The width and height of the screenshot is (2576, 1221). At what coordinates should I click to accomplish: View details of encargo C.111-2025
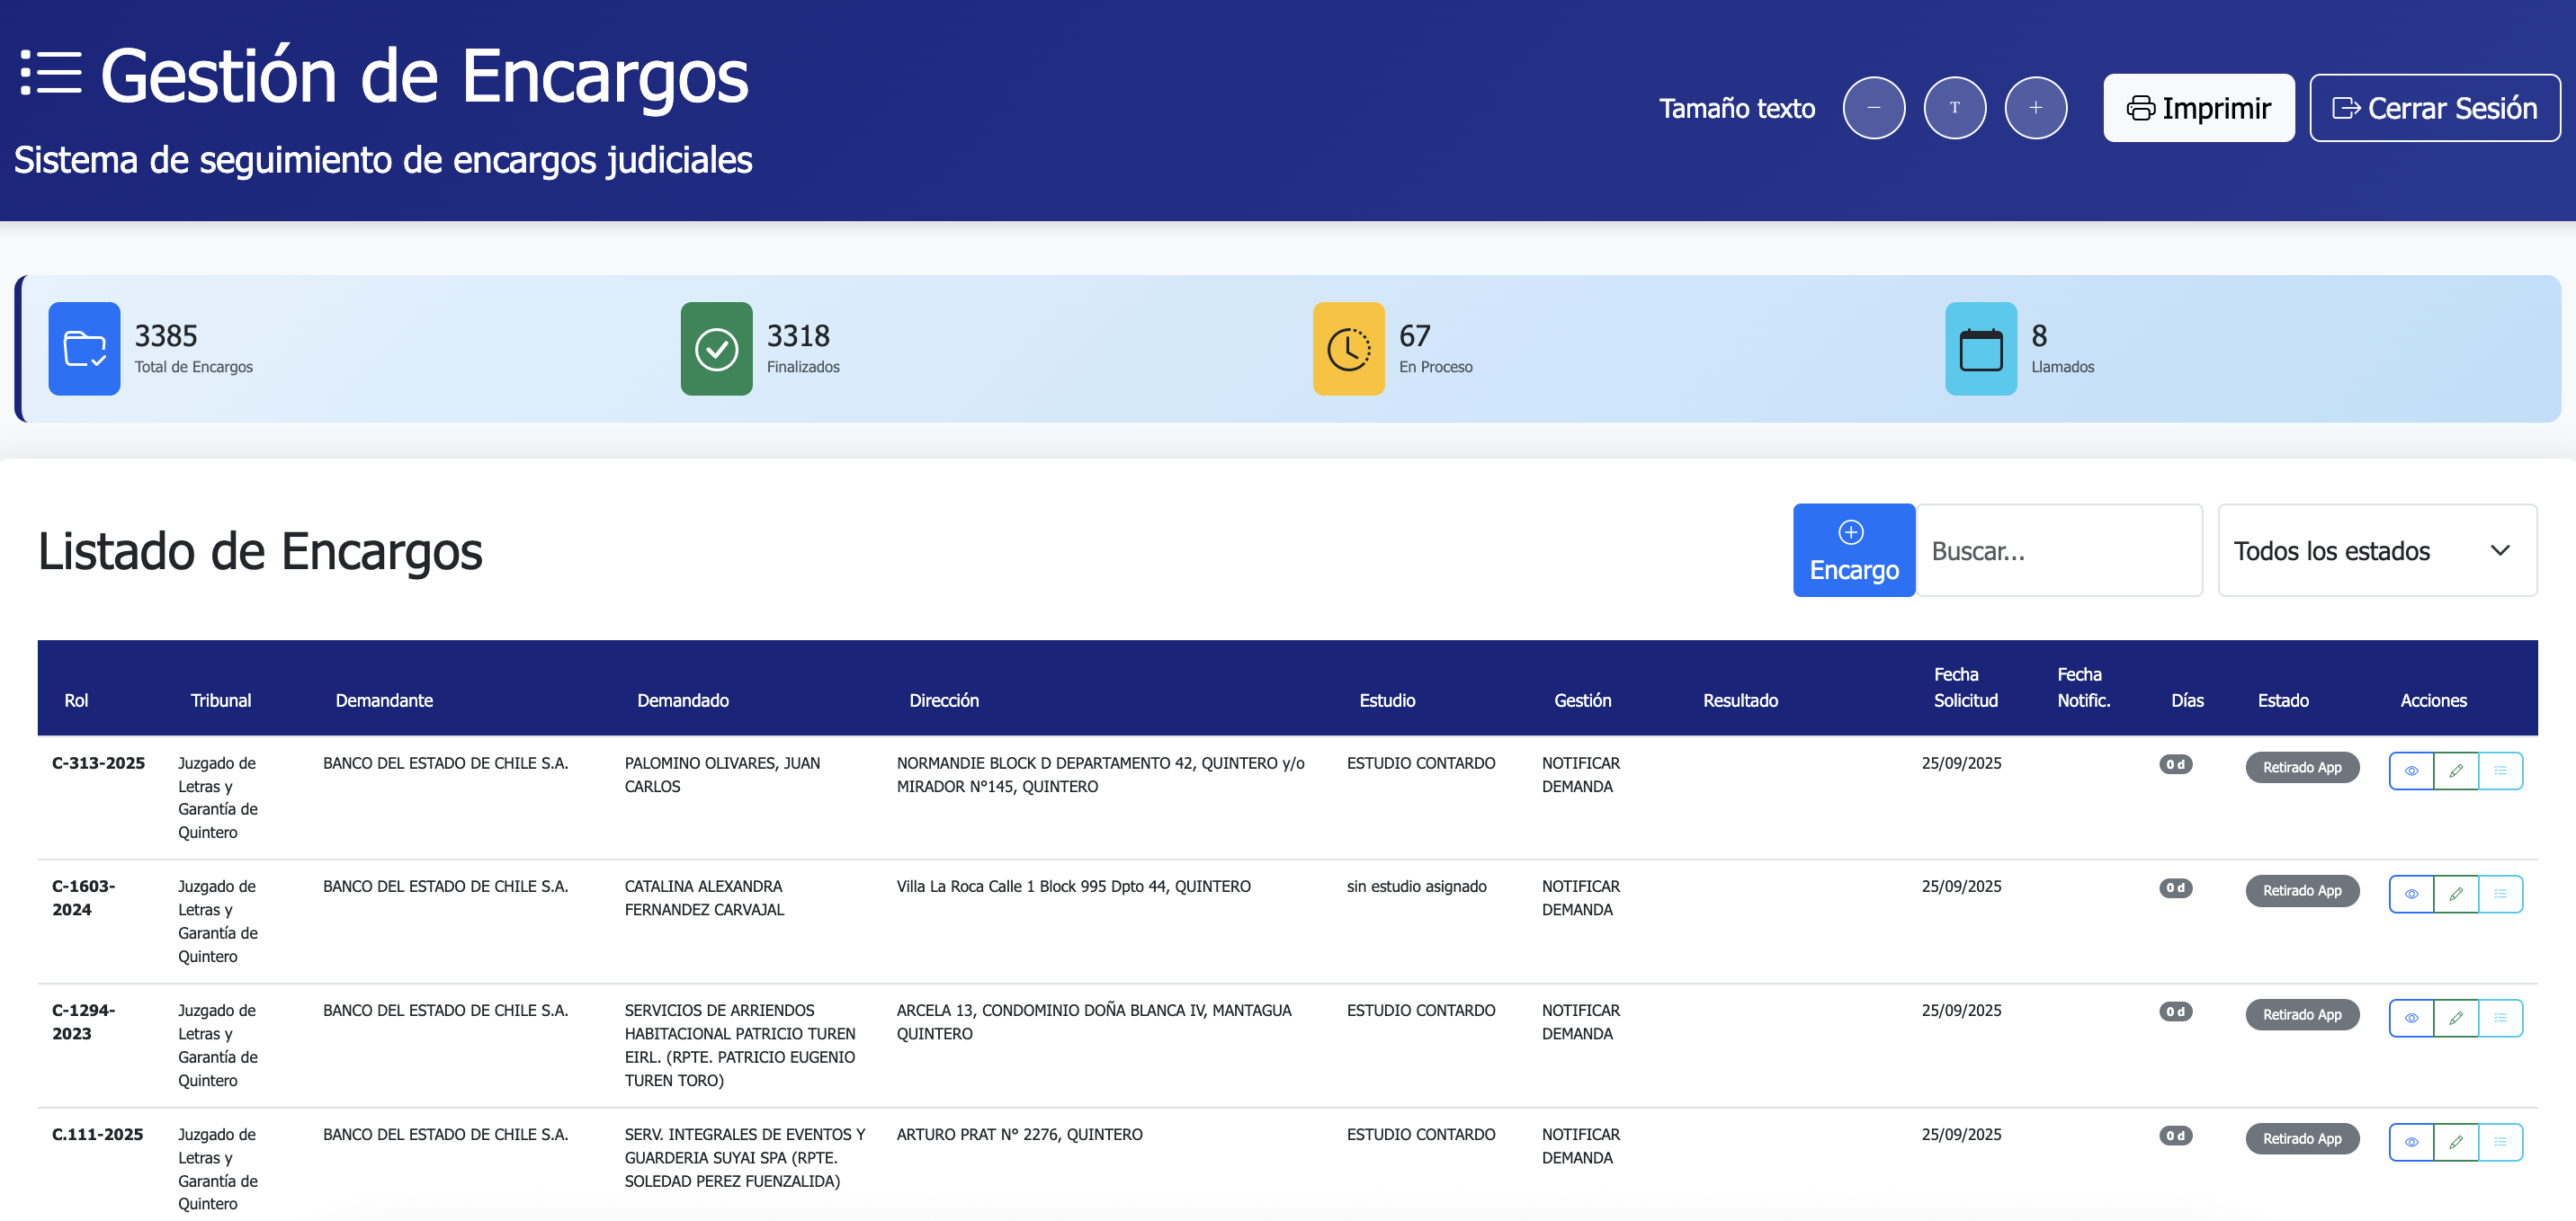pyautogui.click(x=2411, y=1142)
